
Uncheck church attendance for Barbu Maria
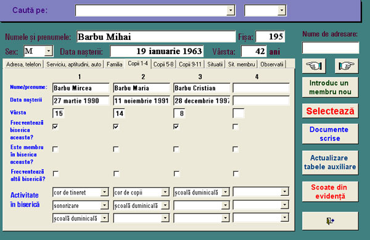point(116,127)
